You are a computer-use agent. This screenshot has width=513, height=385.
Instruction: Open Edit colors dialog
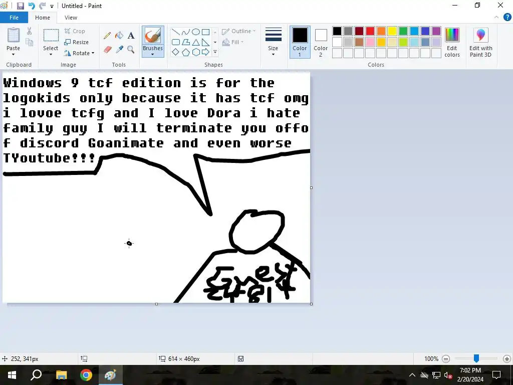click(x=452, y=43)
